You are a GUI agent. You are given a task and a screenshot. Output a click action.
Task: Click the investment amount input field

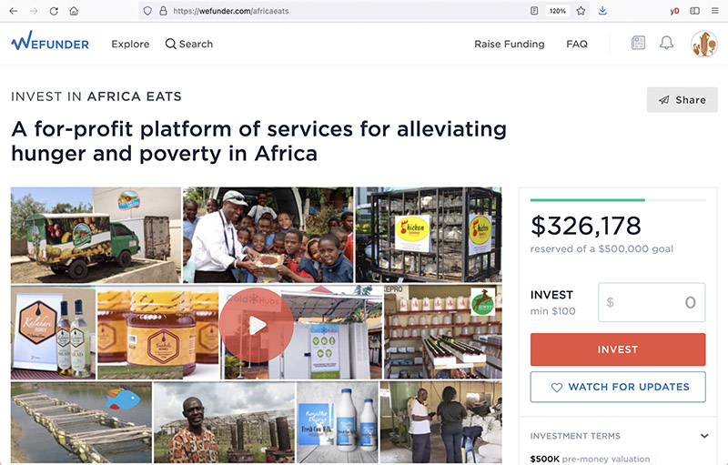(x=652, y=303)
